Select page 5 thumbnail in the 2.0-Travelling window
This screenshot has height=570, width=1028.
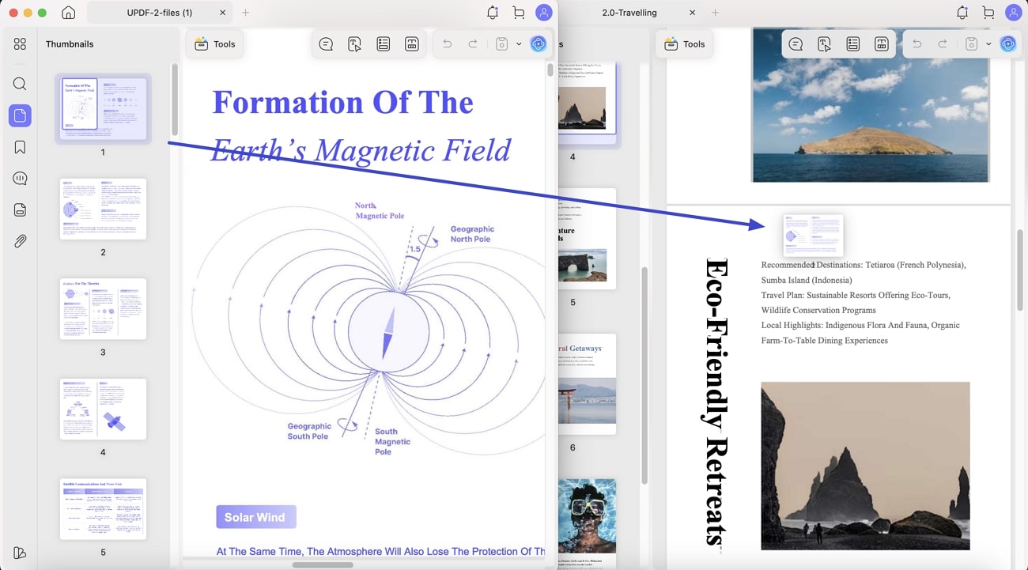pos(587,239)
